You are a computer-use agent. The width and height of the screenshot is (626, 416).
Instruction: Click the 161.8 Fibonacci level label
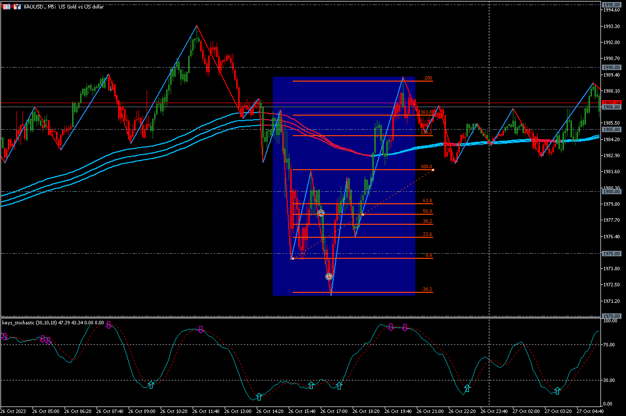pos(426,112)
